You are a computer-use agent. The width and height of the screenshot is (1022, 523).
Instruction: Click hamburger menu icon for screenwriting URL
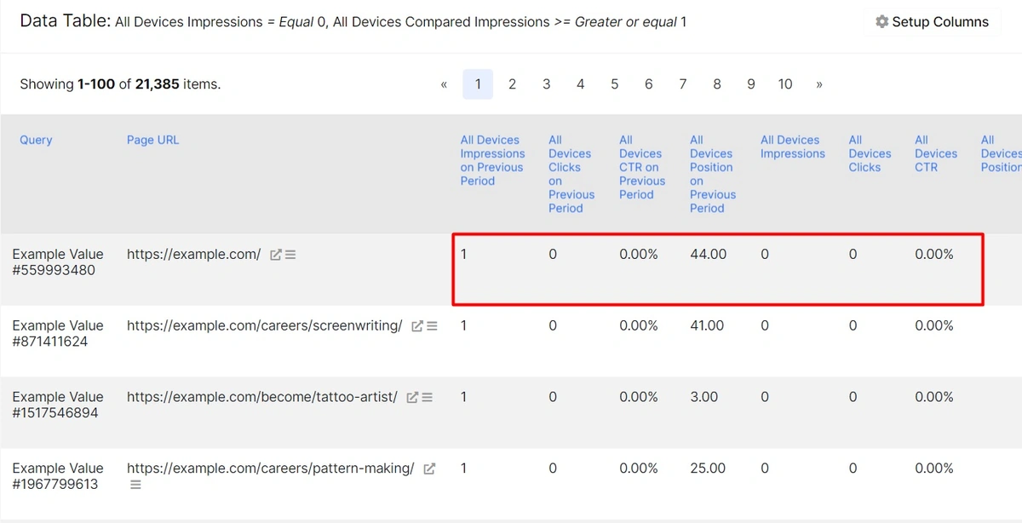tap(432, 326)
